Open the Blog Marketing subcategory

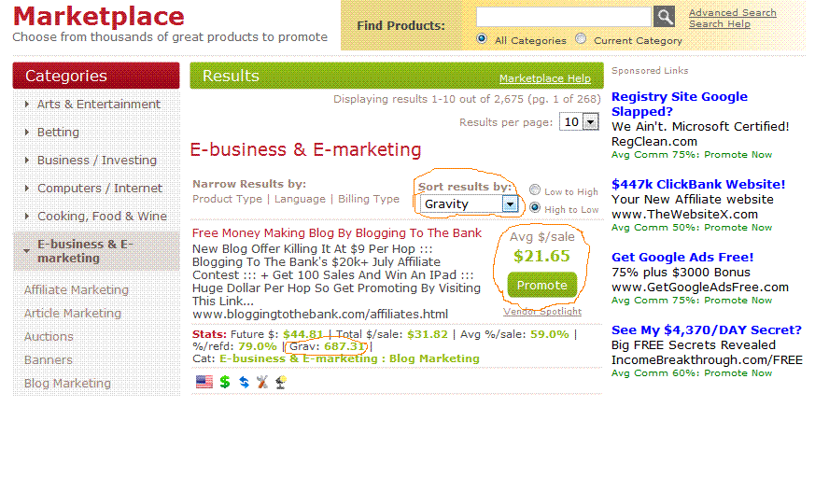(x=67, y=383)
